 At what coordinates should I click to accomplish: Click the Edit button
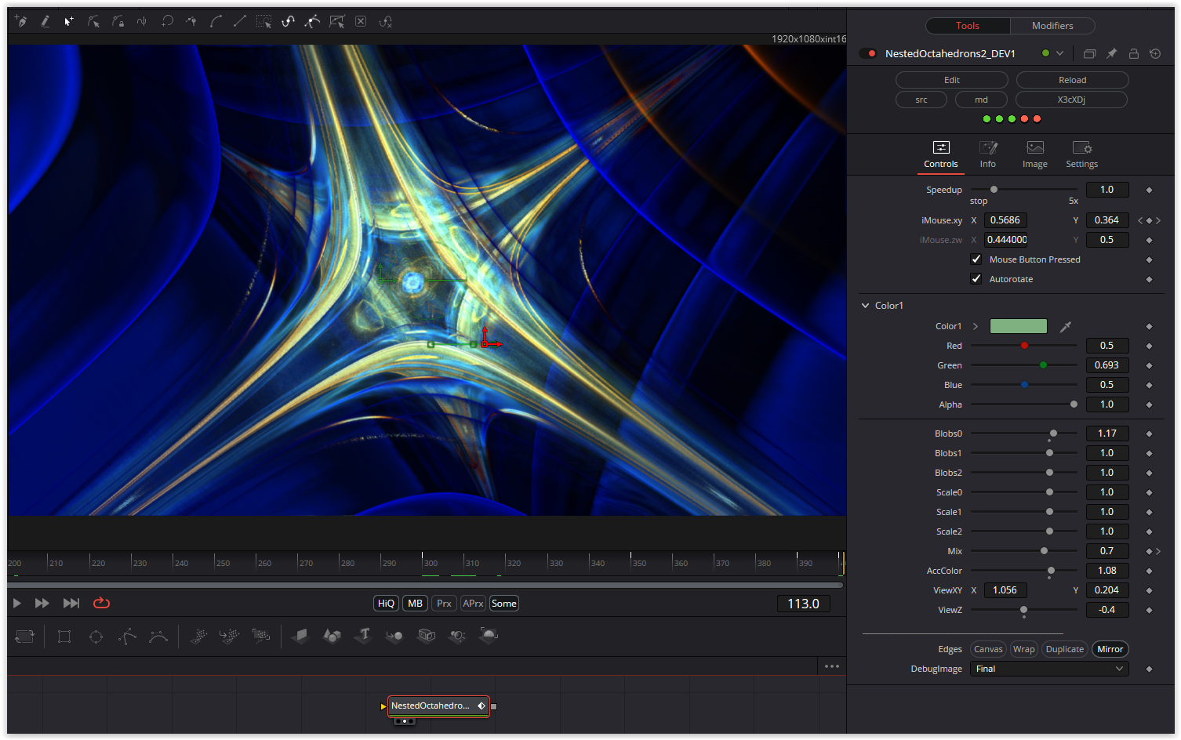coord(951,80)
